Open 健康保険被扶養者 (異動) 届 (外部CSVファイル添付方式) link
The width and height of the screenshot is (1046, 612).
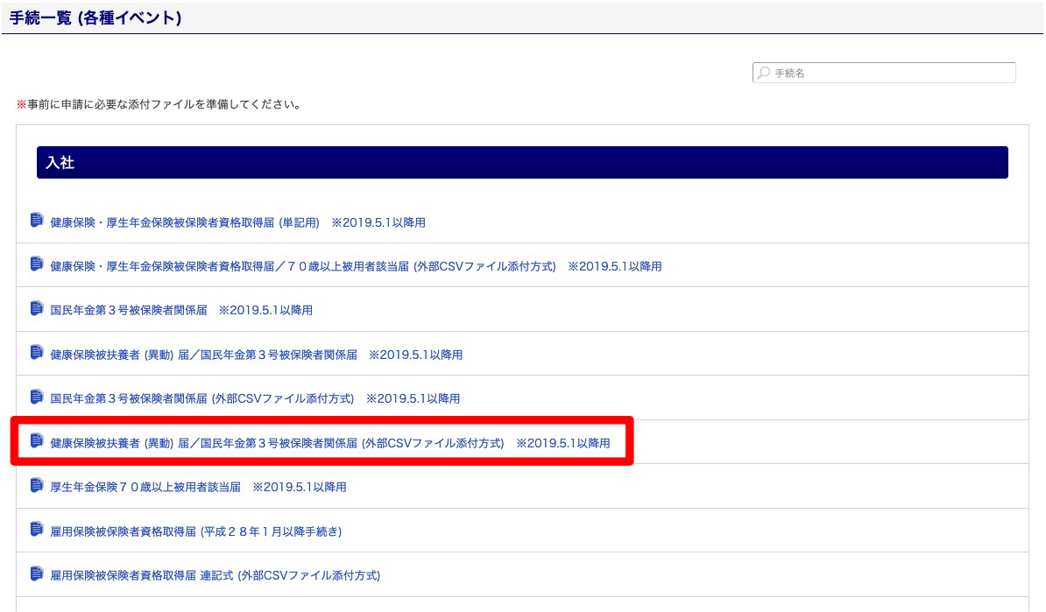point(330,443)
